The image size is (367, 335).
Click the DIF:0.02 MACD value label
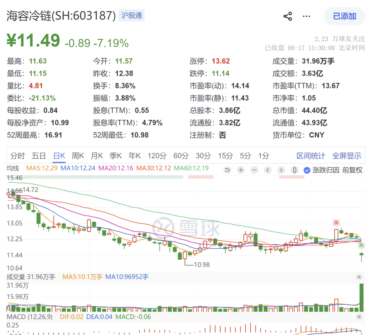pos(72,317)
